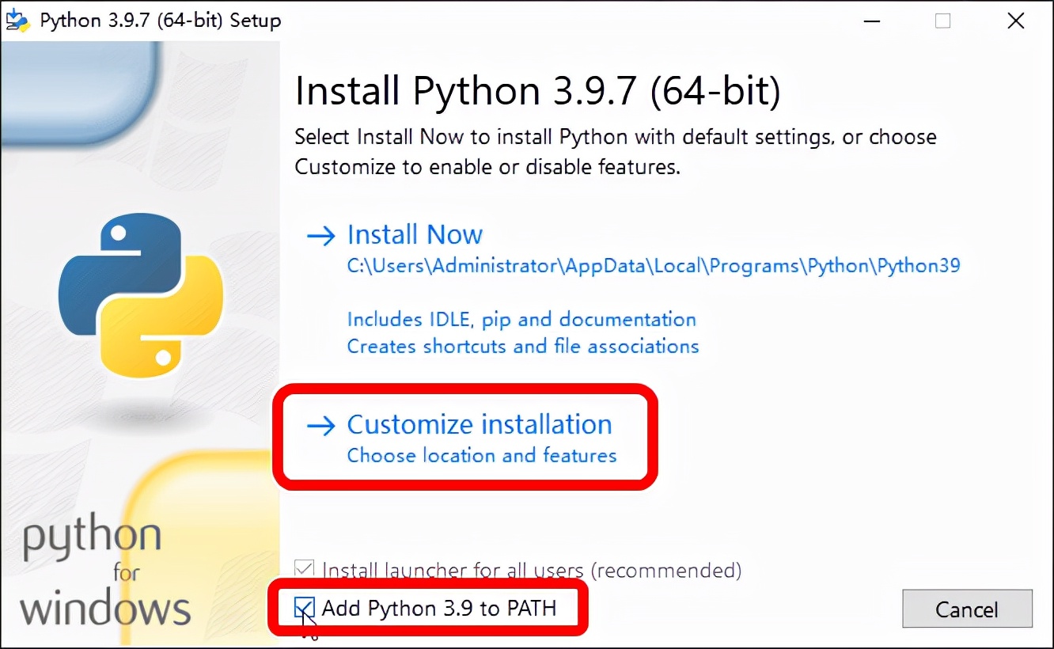Click the Cancel button
Image resolution: width=1054 pixels, height=649 pixels.
[967, 609]
